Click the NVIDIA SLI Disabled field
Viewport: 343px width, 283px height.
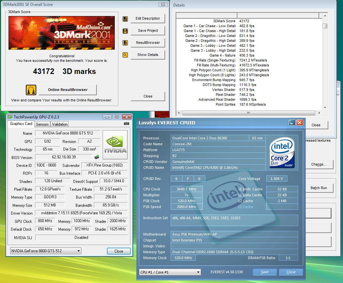point(82,238)
